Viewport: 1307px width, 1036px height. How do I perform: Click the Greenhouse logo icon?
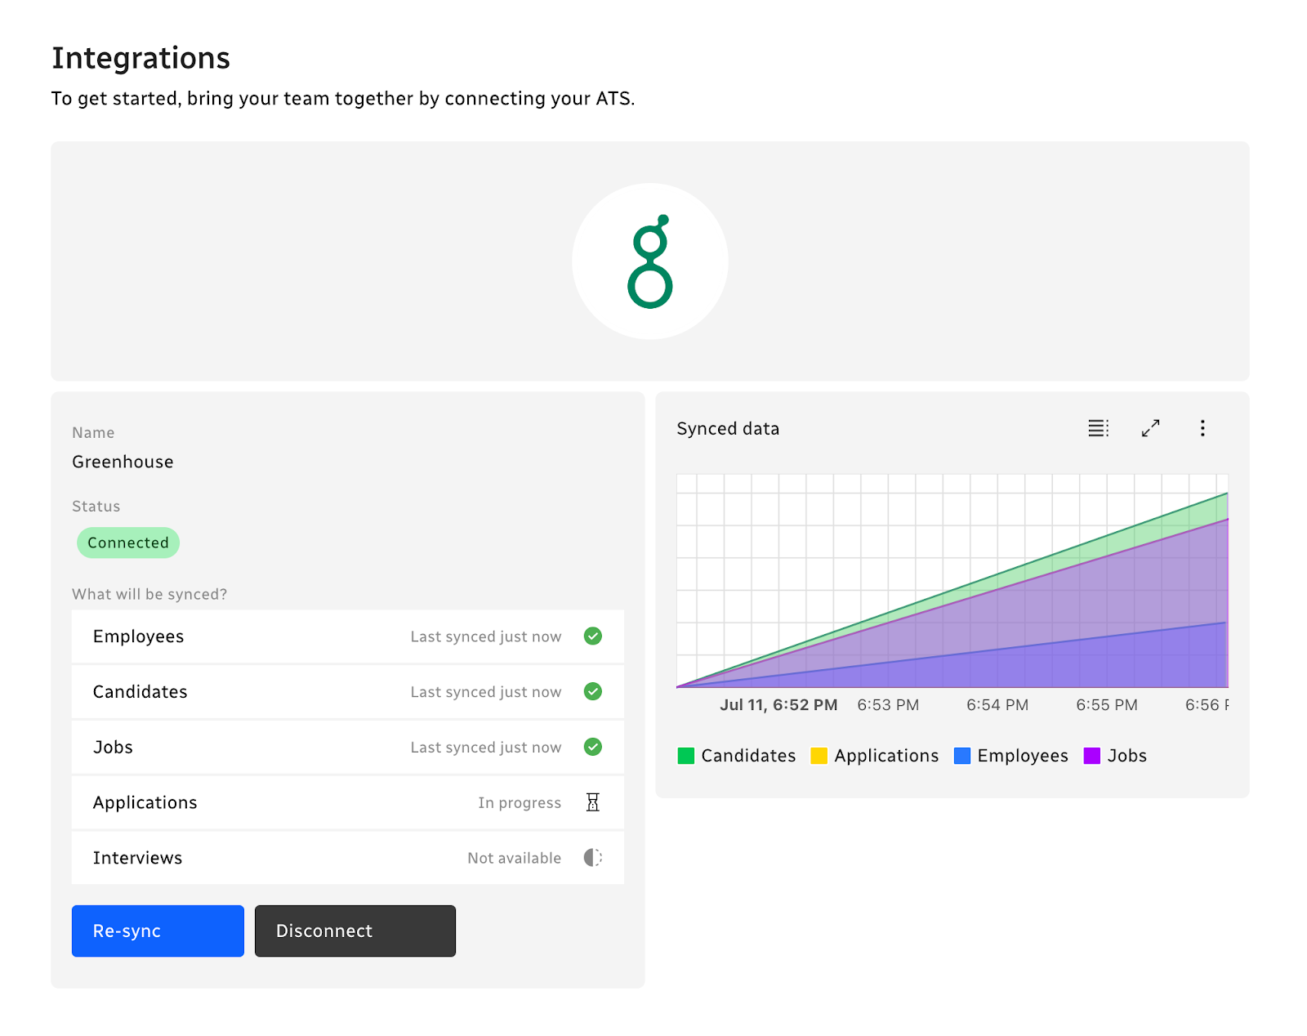(650, 261)
